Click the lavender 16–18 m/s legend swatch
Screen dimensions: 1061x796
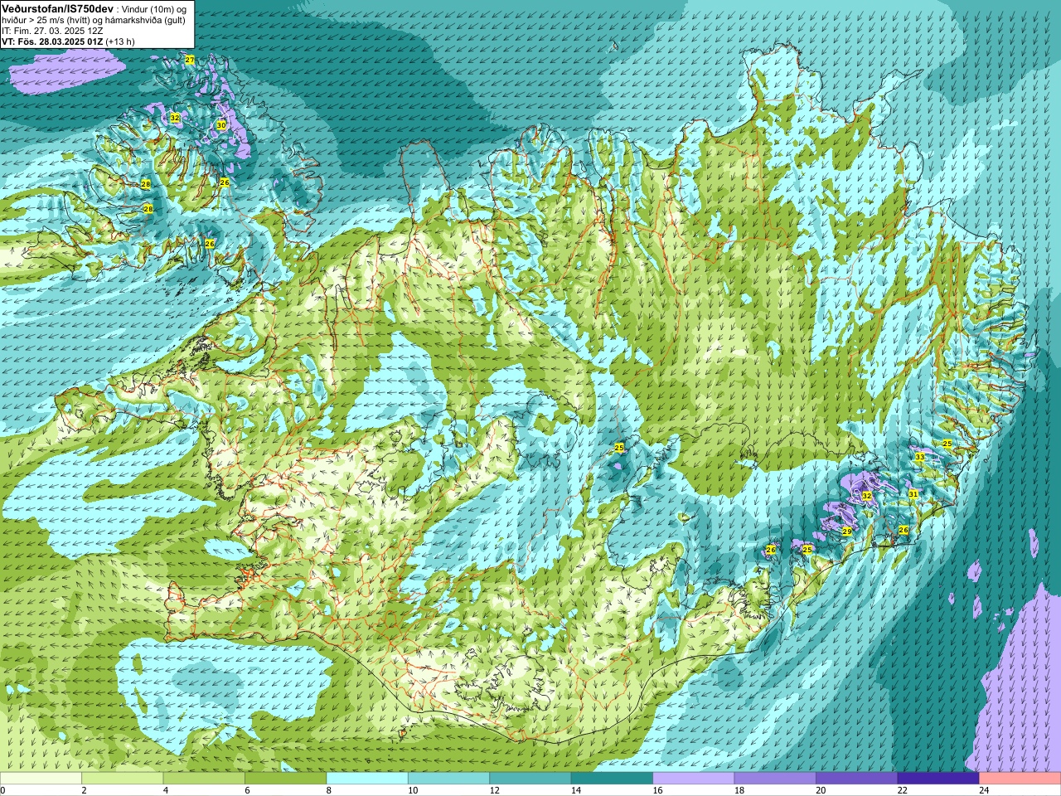pyautogui.click(x=694, y=779)
